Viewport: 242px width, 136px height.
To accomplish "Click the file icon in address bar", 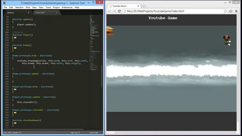I will [x=125, y=11].
